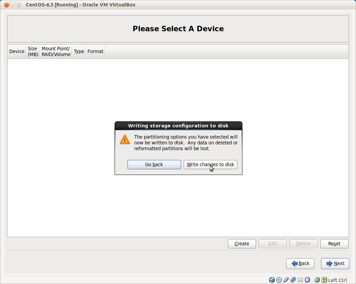Image resolution: width=356 pixels, height=284 pixels.
Task: Click the orange warning triangle in dialog
Action: pyautogui.click(x=125, y=140)
